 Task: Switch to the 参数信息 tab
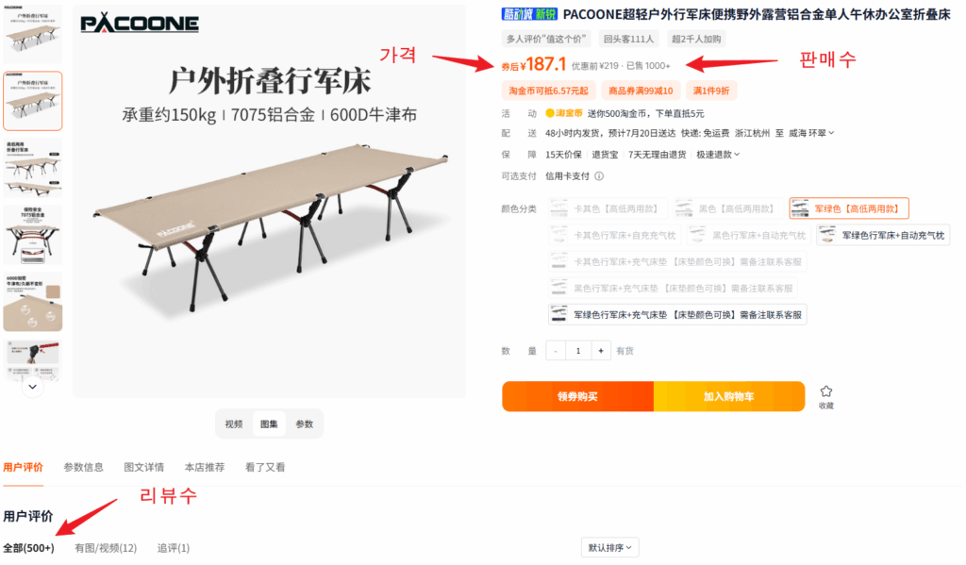(x=84, y=467)
